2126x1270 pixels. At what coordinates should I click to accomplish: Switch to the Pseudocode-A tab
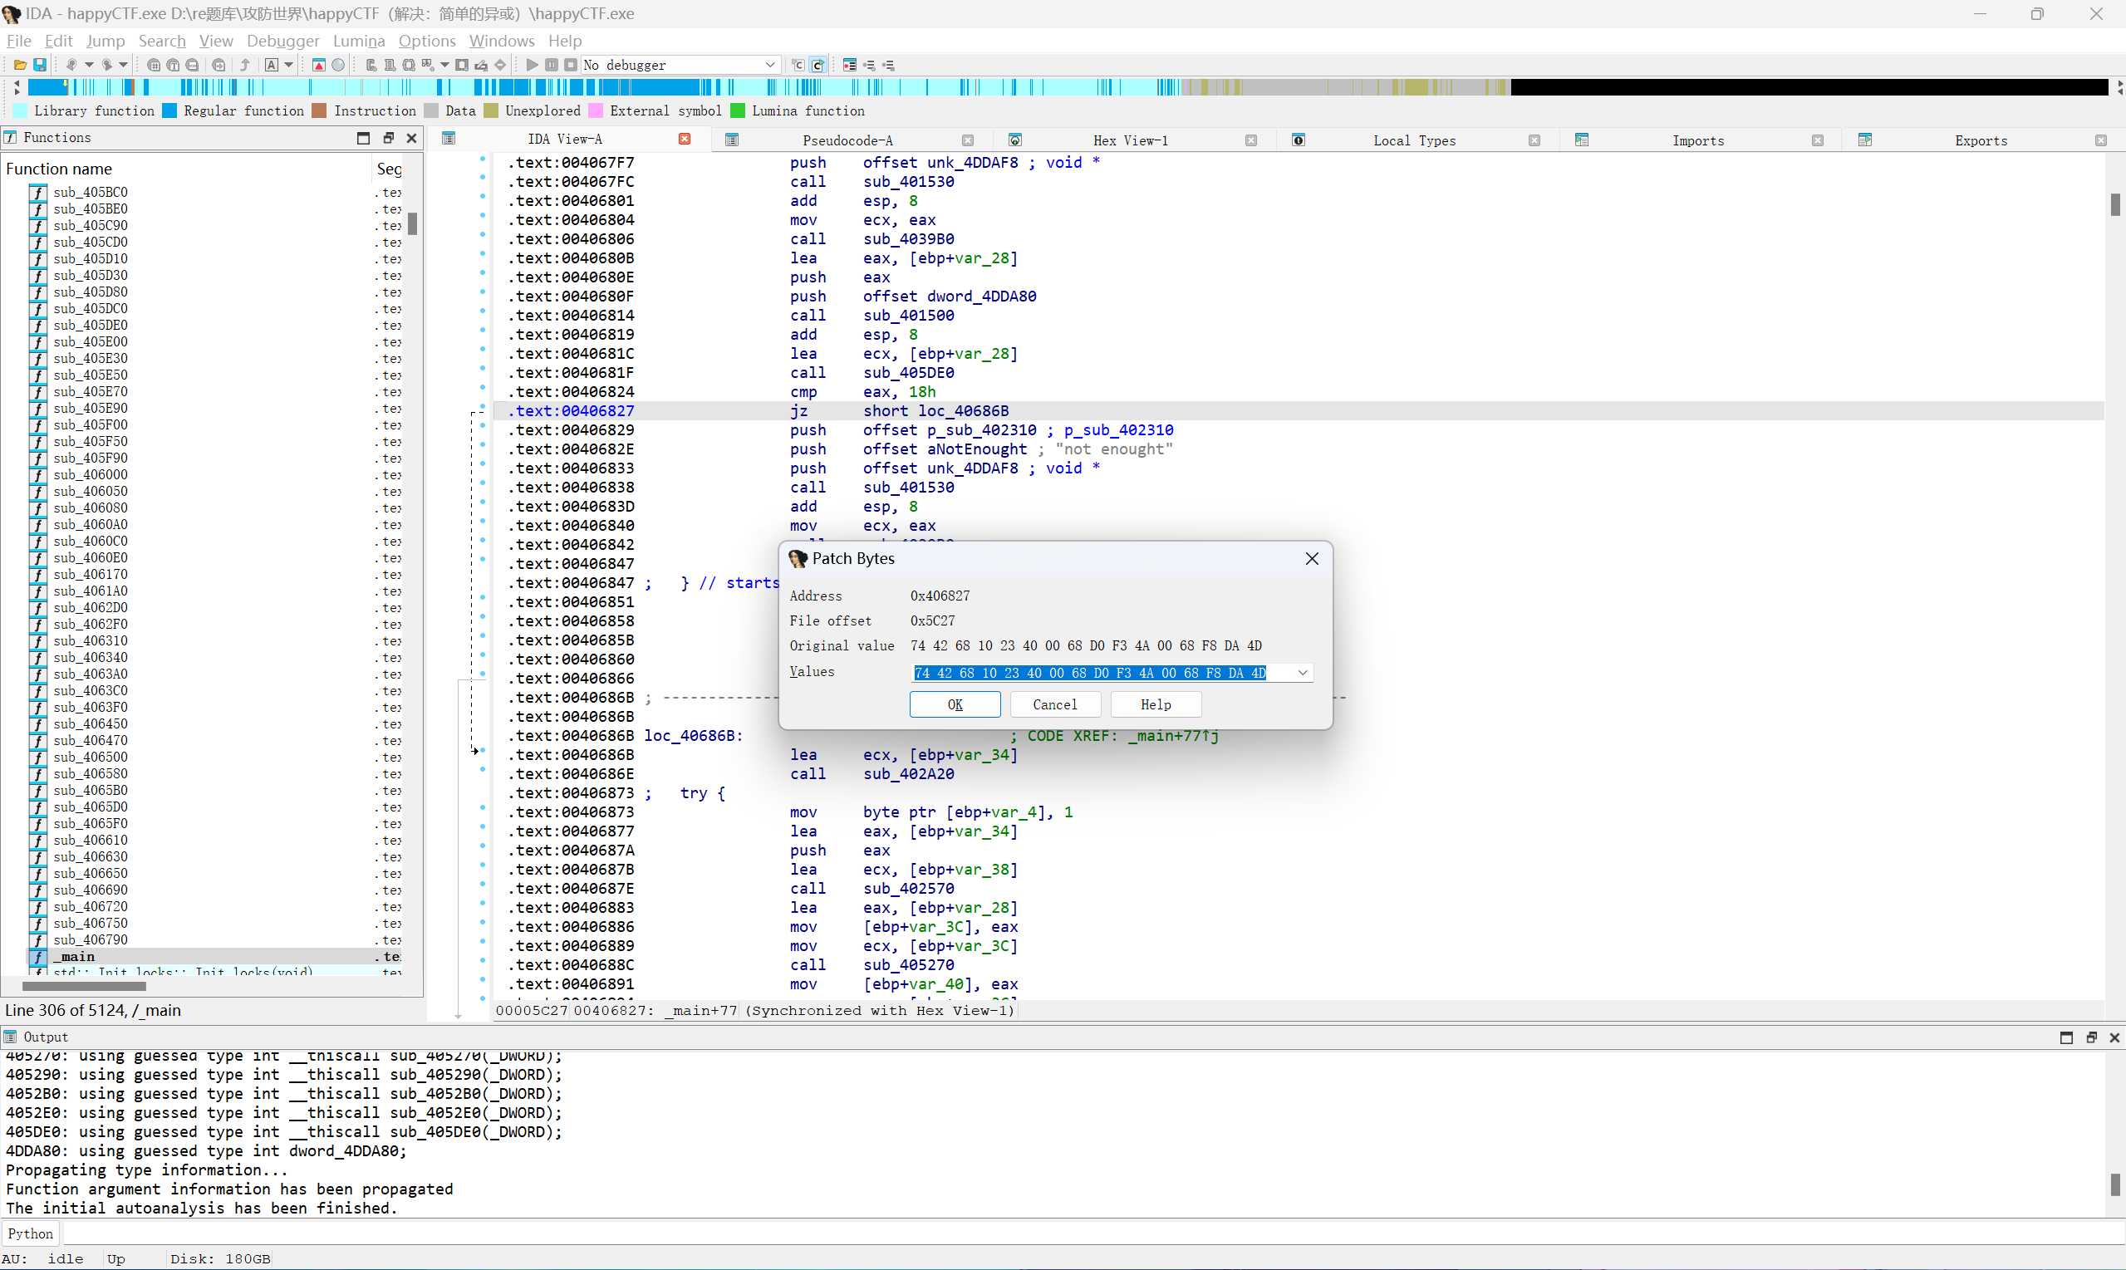click(847, 140)
